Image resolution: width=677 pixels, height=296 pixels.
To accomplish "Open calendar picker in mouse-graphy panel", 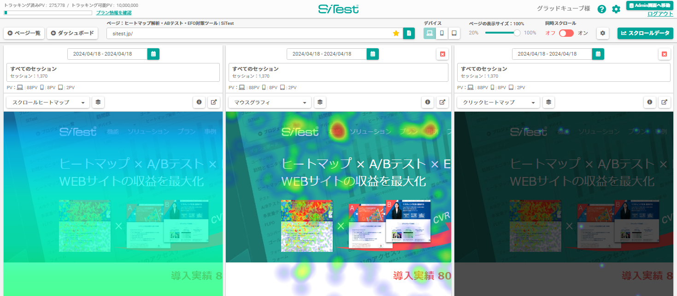I will point(373,54).
